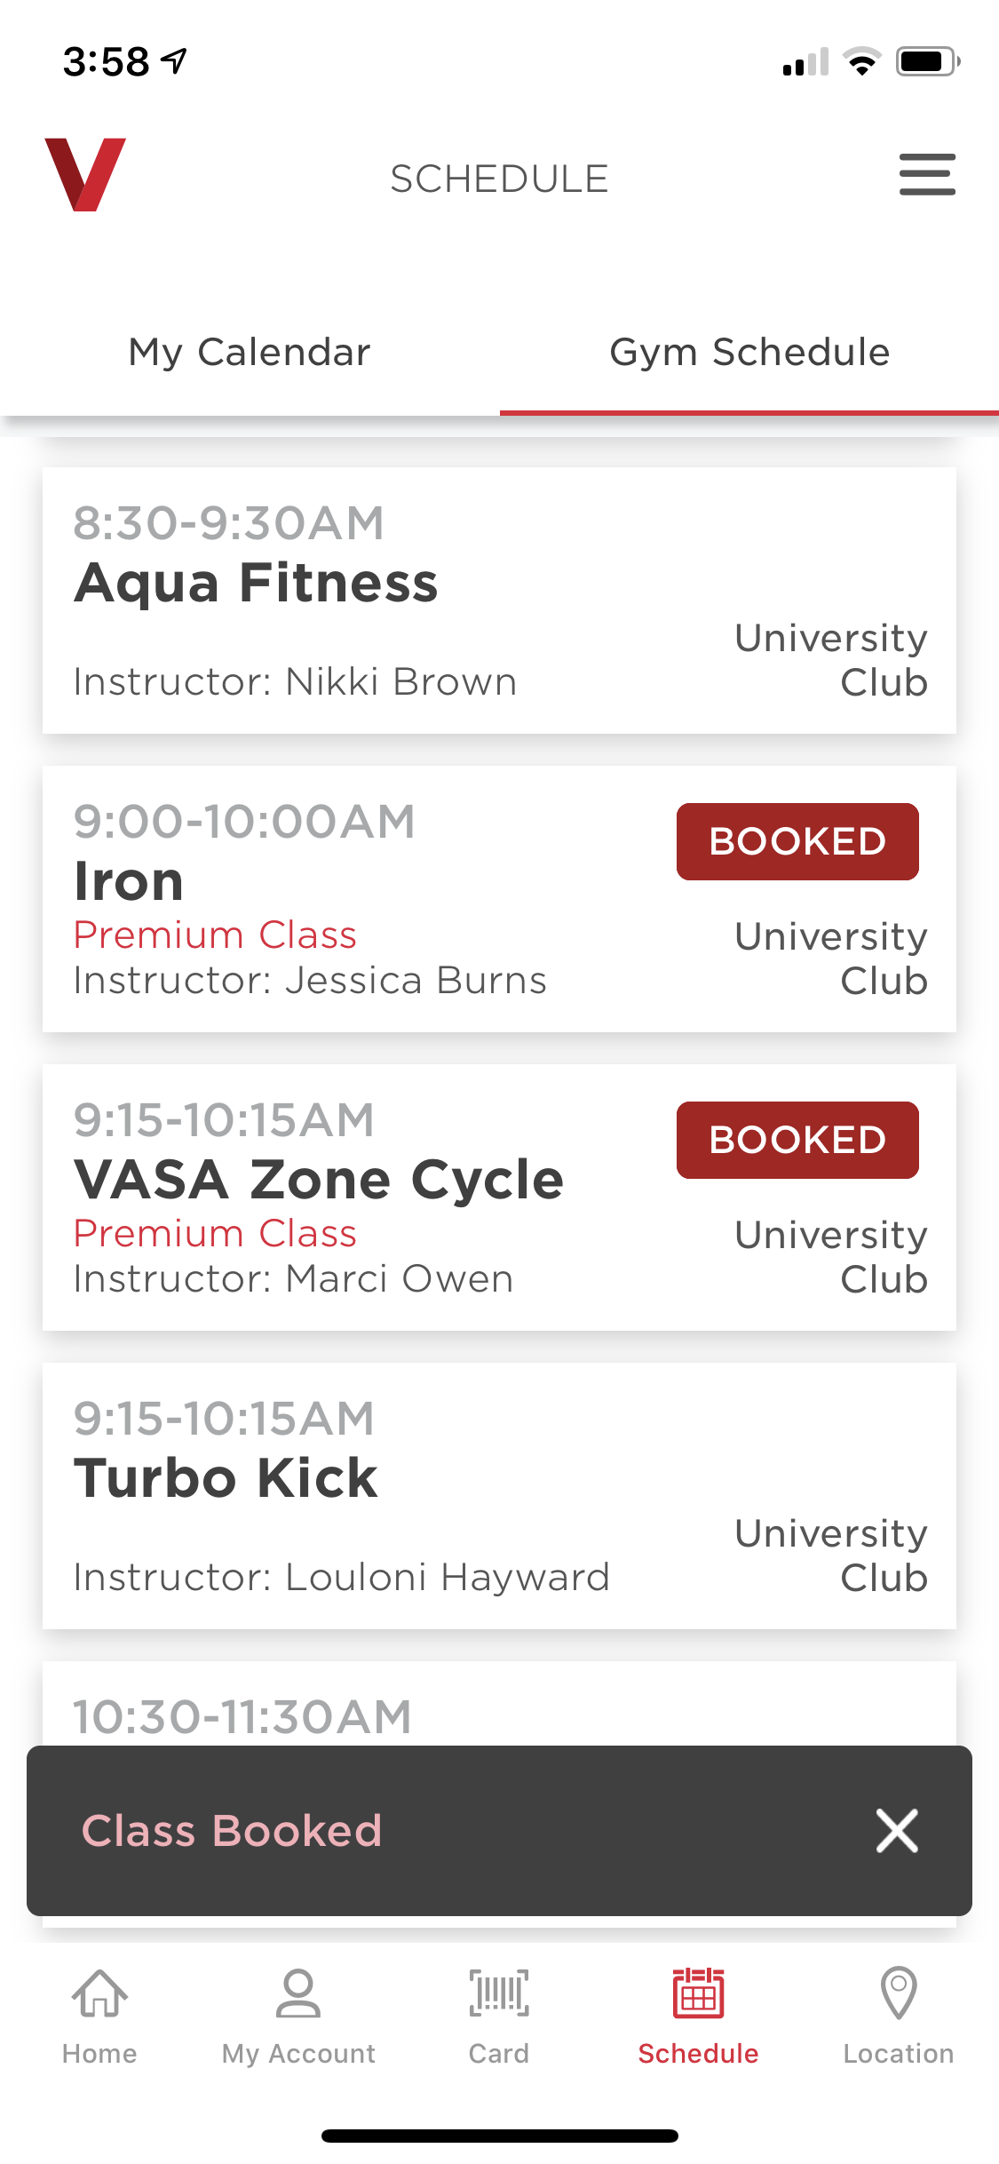This screenshot has height=2164, width=999.
Task: Tap Instructor Nikki Brown text
Action: [295, 682]
